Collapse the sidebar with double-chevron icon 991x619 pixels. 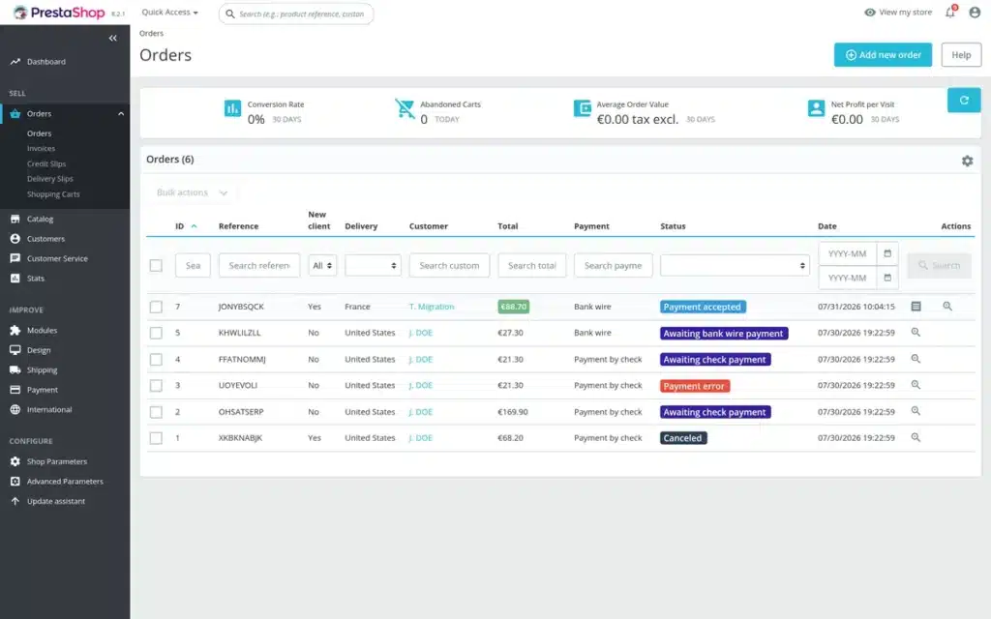tap(112, 38)
